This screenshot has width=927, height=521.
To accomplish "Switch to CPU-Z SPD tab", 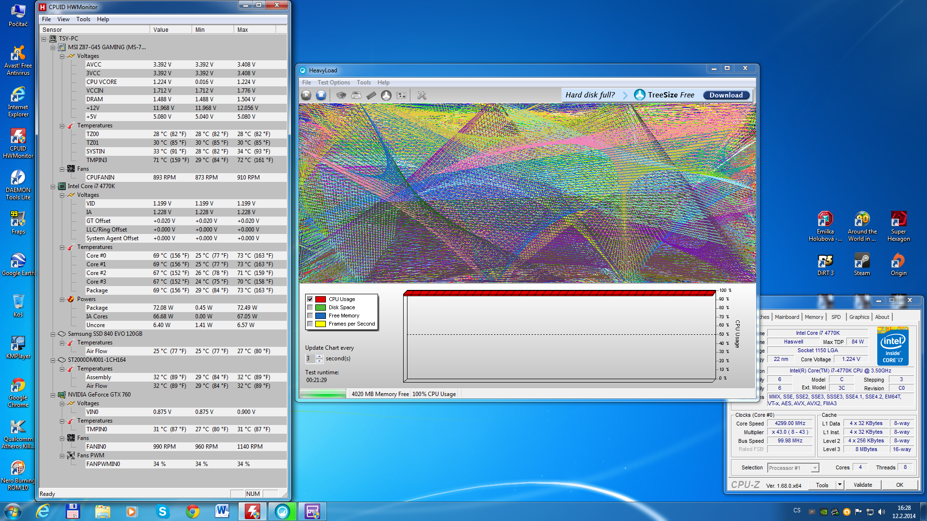I will coord(836,317).
